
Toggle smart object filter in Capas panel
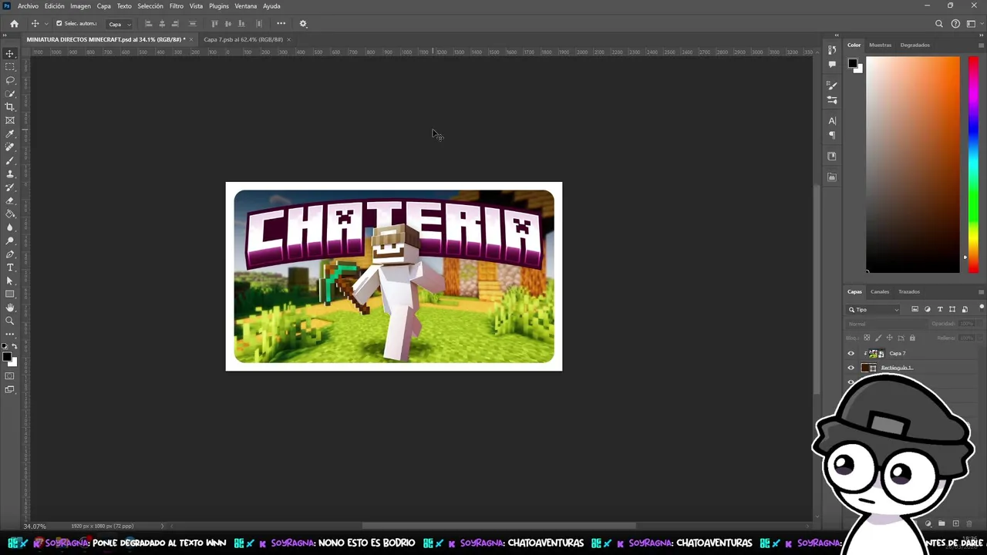pos(965,310)
